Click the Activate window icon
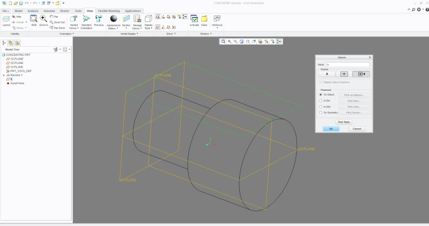Image resolution: width=429 pixels, height=226 pixels. pos(194,19)
